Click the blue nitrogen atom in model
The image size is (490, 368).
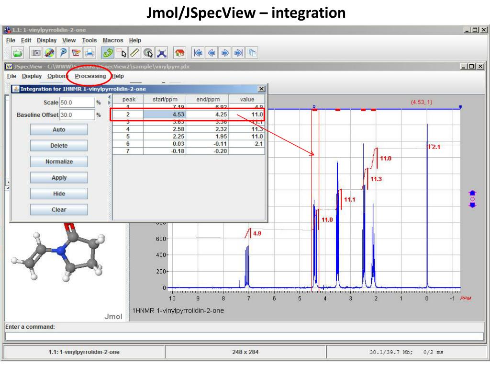tap(61, 251)
